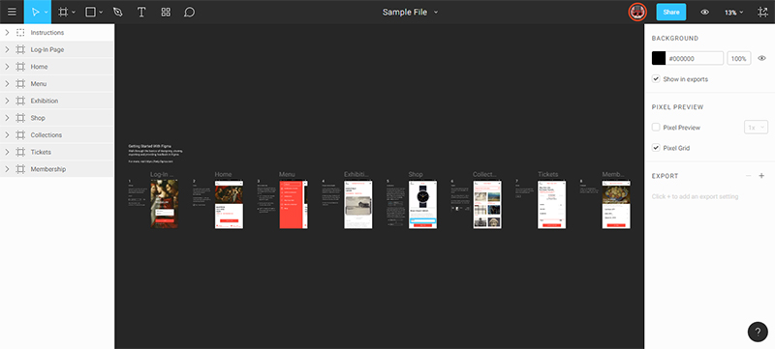Toggle the Show in exports checkbox
The image size is (775, 349).
[x=656, y=79]
